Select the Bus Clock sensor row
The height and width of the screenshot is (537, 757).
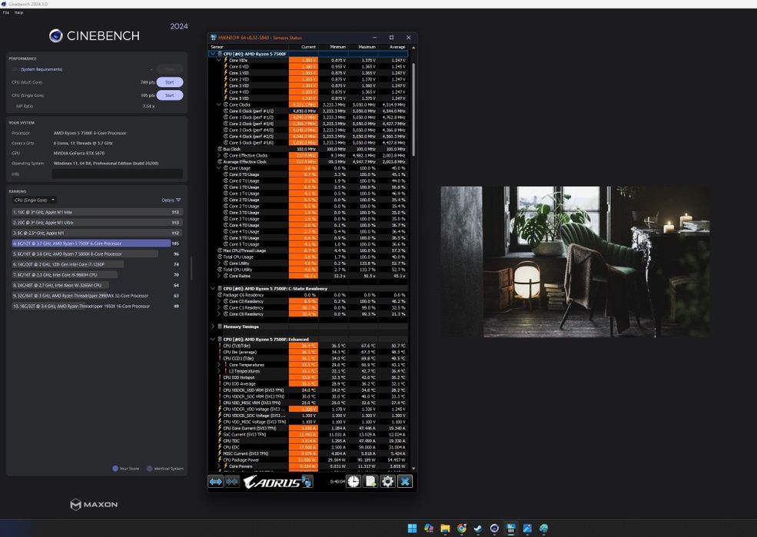[x=308, y=149]
